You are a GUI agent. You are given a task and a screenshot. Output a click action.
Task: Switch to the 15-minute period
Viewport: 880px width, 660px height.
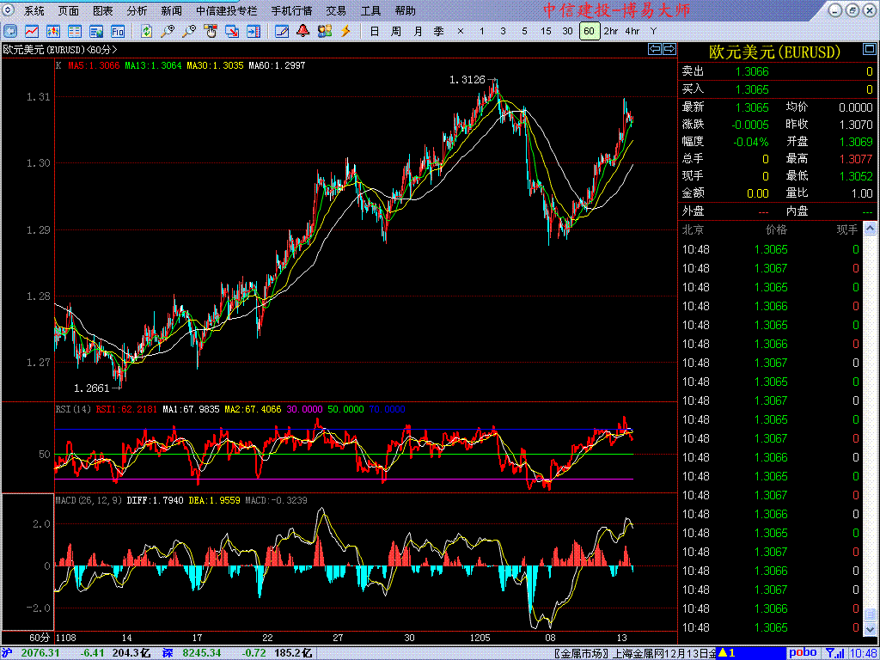(x=546, y=31)
